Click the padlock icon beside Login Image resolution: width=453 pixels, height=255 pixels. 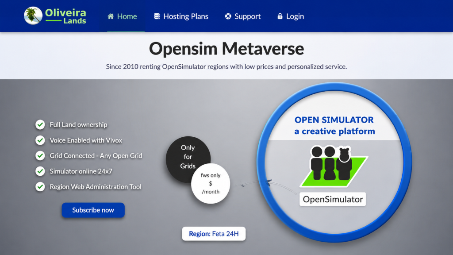[280, 16]
